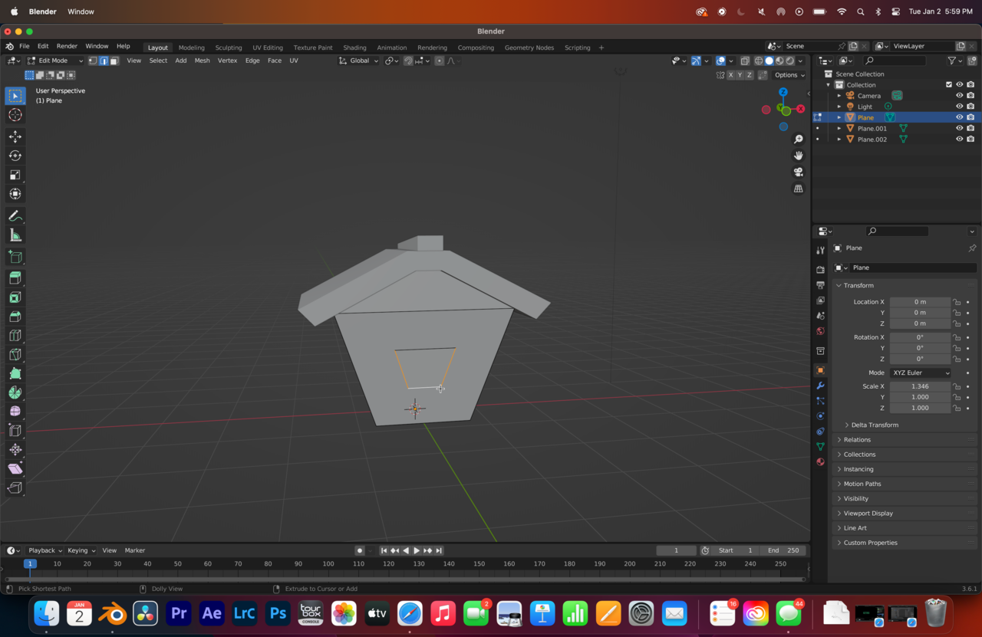Select the Move tool in the toolbar
Viewport: 982px width, 637px height.
point(15,136)
